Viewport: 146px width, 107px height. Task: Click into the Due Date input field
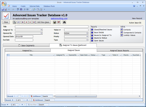coord(24,40)
